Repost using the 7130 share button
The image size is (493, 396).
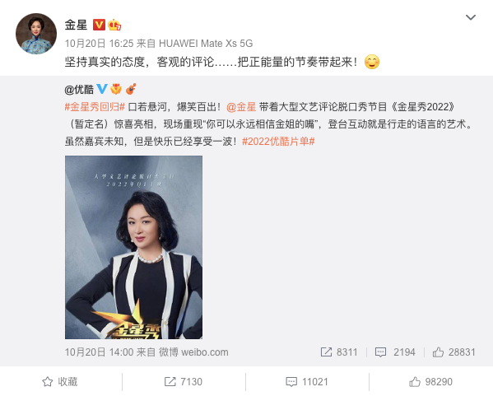[x=184, y=381]
